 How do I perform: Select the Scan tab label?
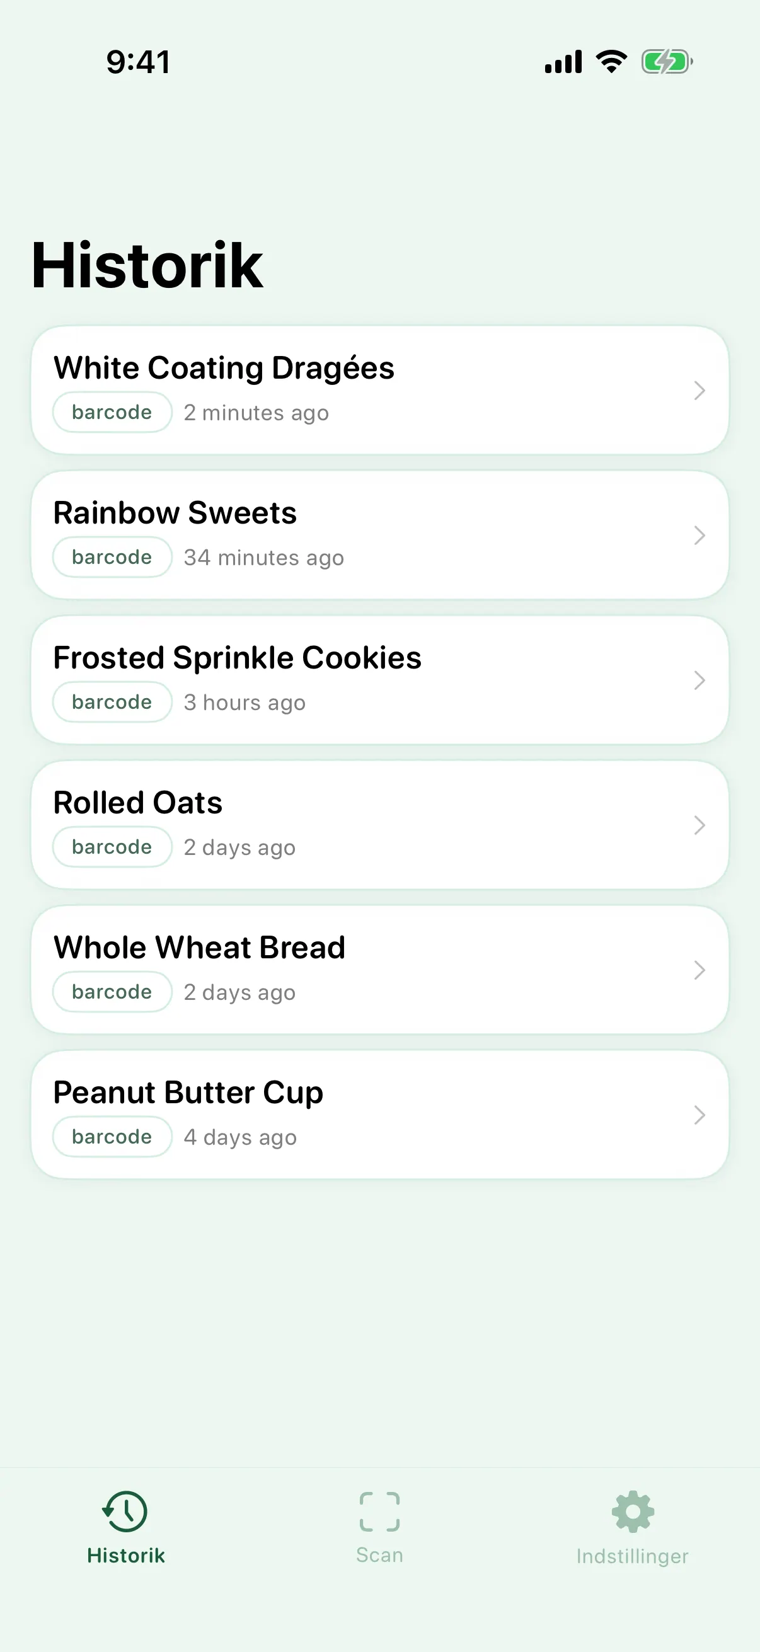pos(379,1555)
